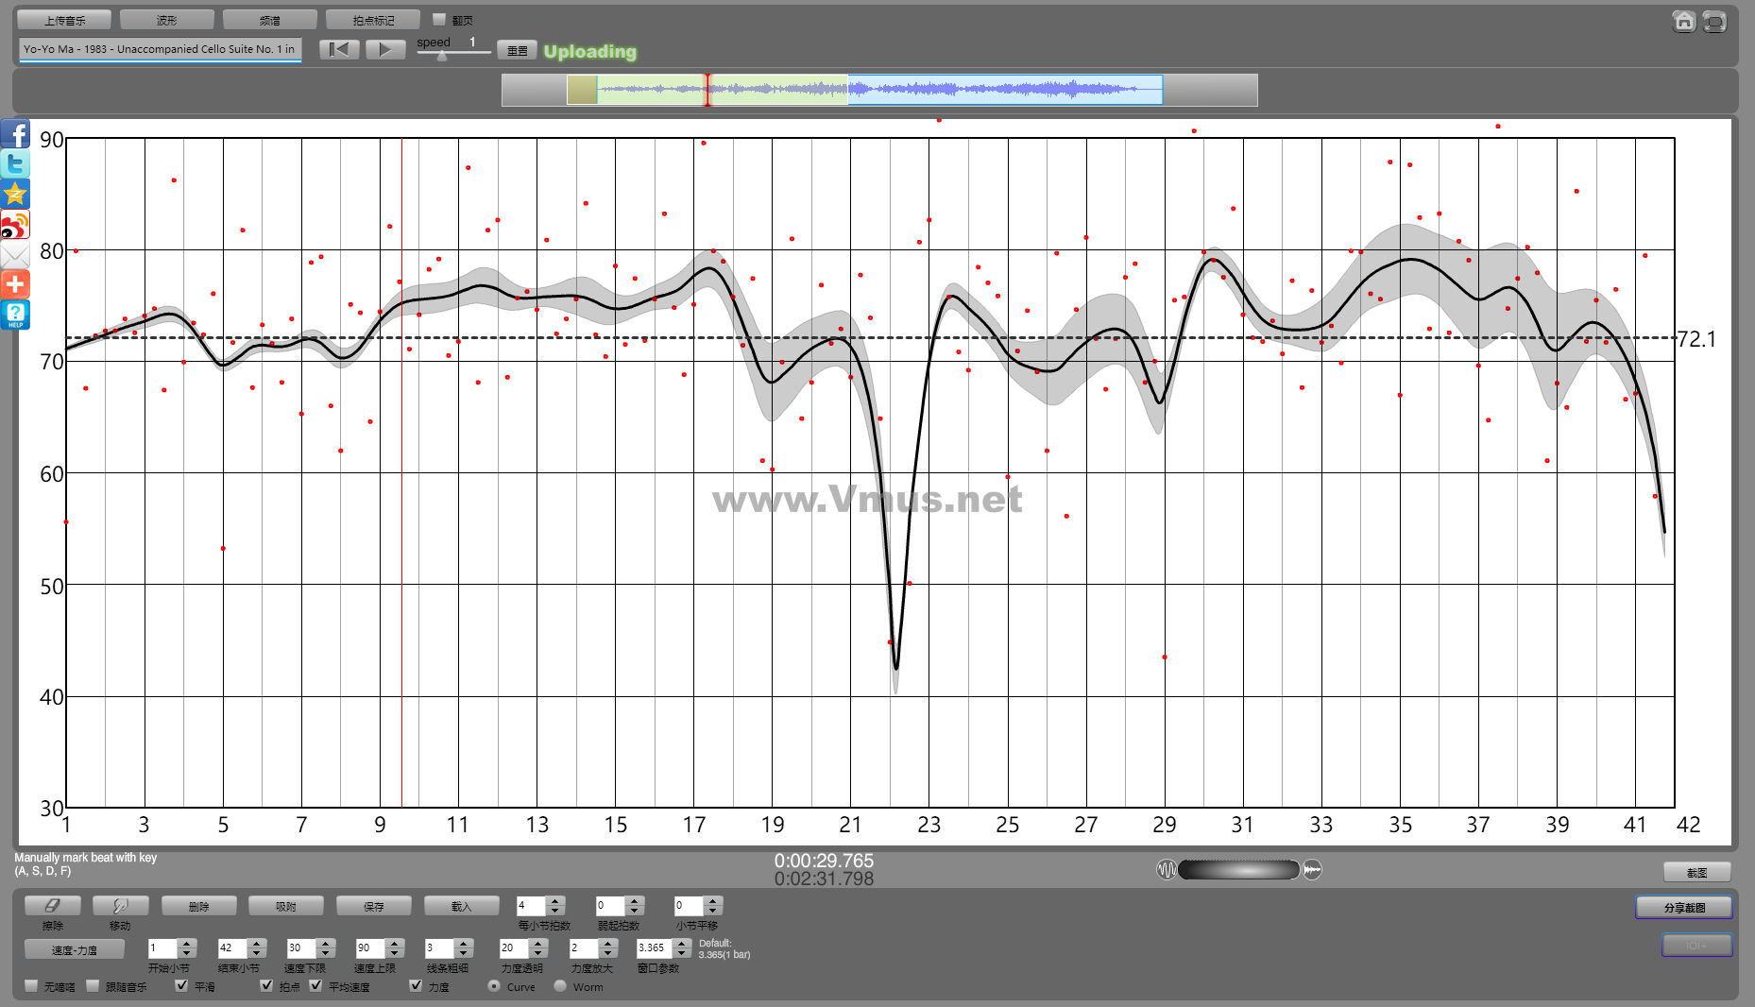Toggle the 平滑 smoothing checkbox
The height and width of the screenshot is (1007, 1755).
coord(181,985)
